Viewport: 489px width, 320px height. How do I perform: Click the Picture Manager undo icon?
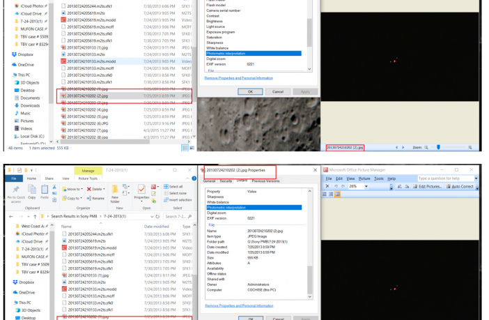336,186
